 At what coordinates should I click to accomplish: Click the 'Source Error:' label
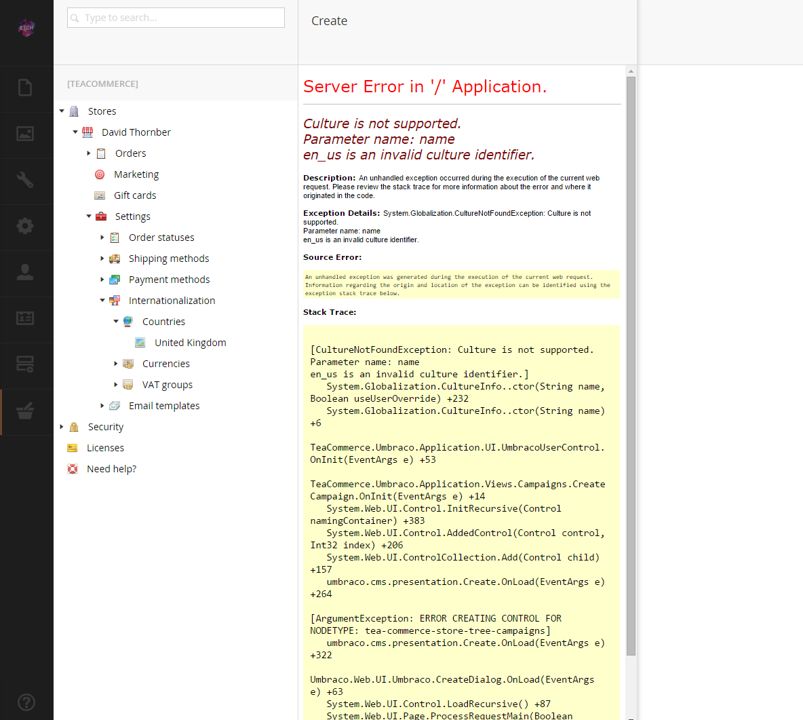click(x=332, y=257)
